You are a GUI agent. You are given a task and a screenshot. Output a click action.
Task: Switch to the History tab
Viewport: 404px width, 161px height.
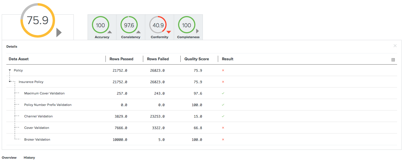29,158
